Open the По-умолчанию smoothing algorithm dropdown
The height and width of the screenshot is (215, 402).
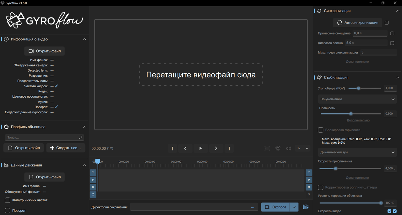tap(357, 99)
